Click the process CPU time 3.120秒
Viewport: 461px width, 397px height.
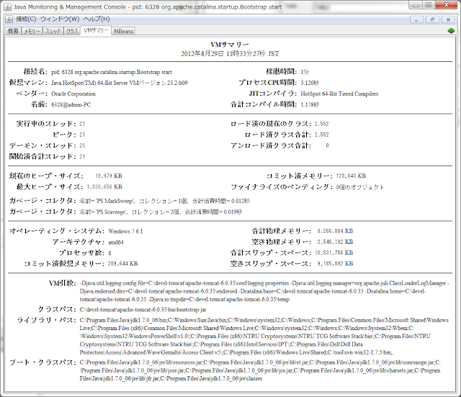click(310, 83)
